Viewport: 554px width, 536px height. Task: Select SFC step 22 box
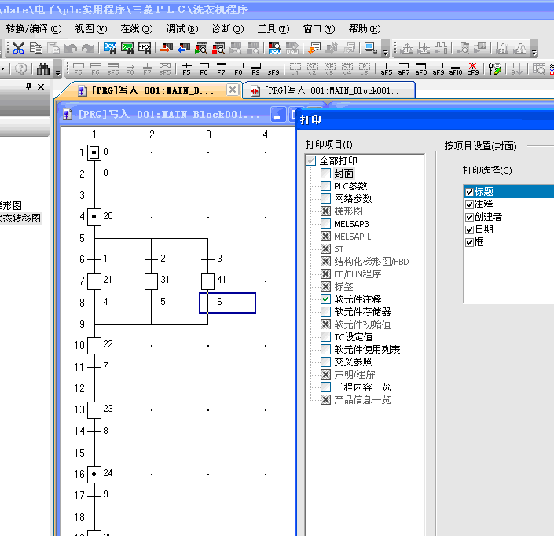[94, 345]
